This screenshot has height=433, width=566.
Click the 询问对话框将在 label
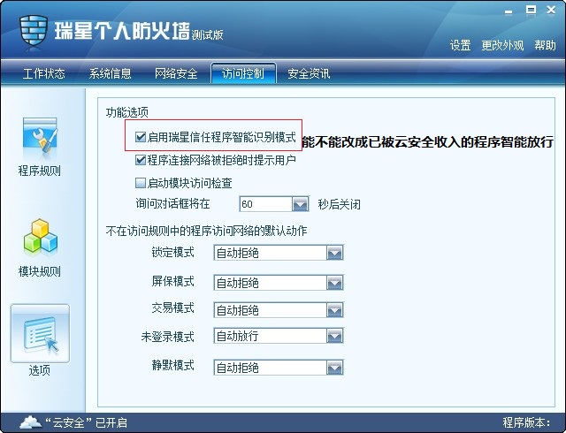tap(173, 204)
